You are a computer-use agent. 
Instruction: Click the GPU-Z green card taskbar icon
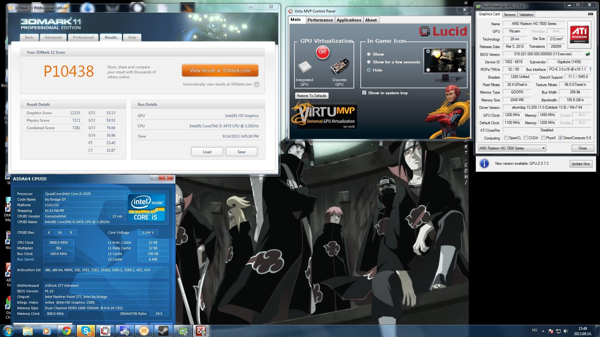coord(182,331)
